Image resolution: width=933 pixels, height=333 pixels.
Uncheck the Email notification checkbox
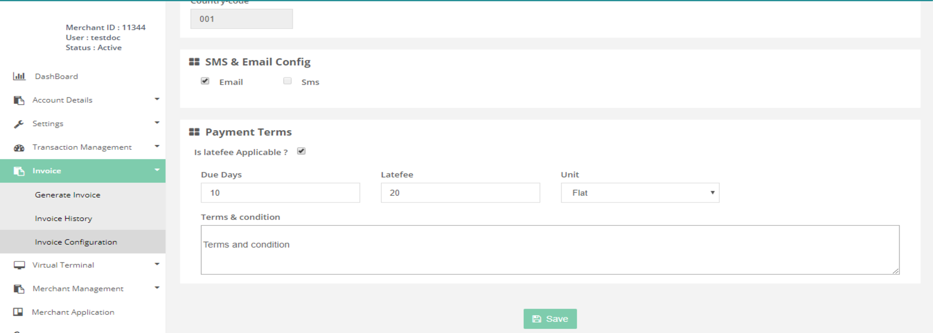[x=205, y=81]
